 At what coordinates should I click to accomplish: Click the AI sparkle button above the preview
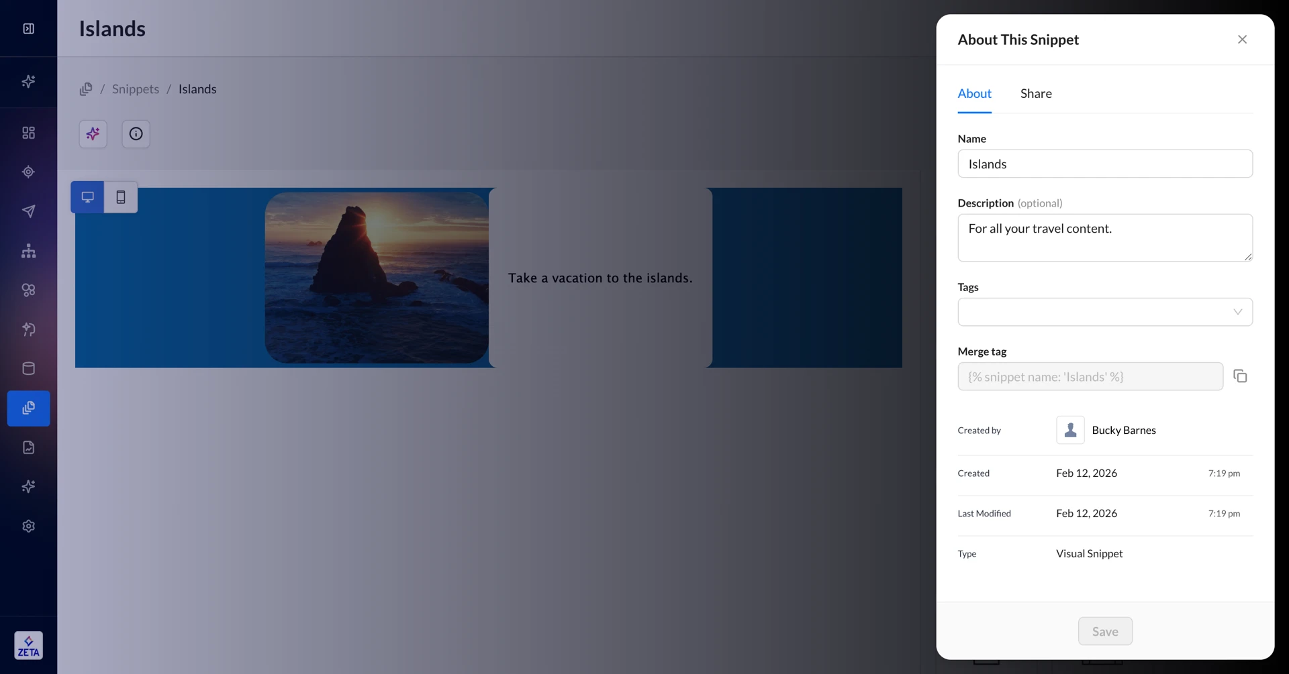click(x=93, y=134)
